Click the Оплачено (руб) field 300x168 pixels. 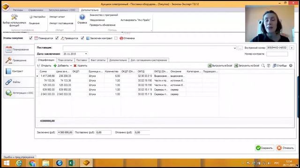coord(142,133)
